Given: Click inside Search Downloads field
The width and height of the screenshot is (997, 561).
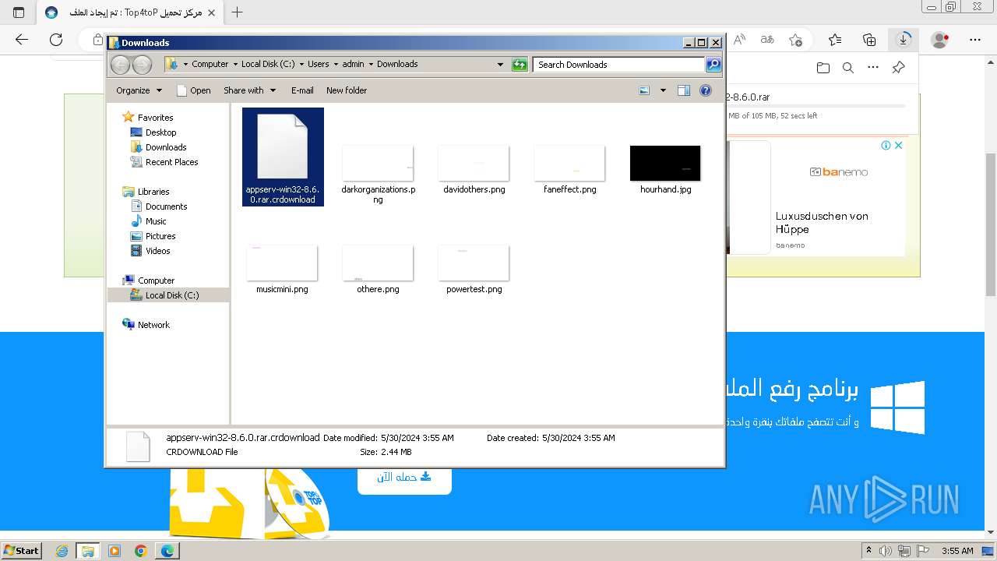Looking at the screenshot, I should [x=619, y=65].
